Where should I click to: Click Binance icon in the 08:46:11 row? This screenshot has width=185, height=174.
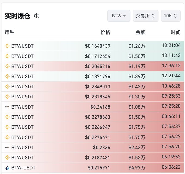click(7, 117)
